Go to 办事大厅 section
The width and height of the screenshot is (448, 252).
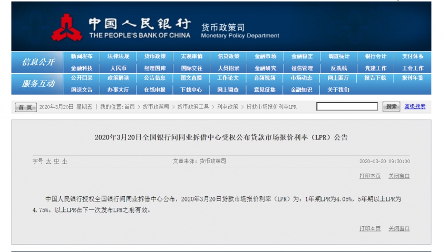[118, 90]
